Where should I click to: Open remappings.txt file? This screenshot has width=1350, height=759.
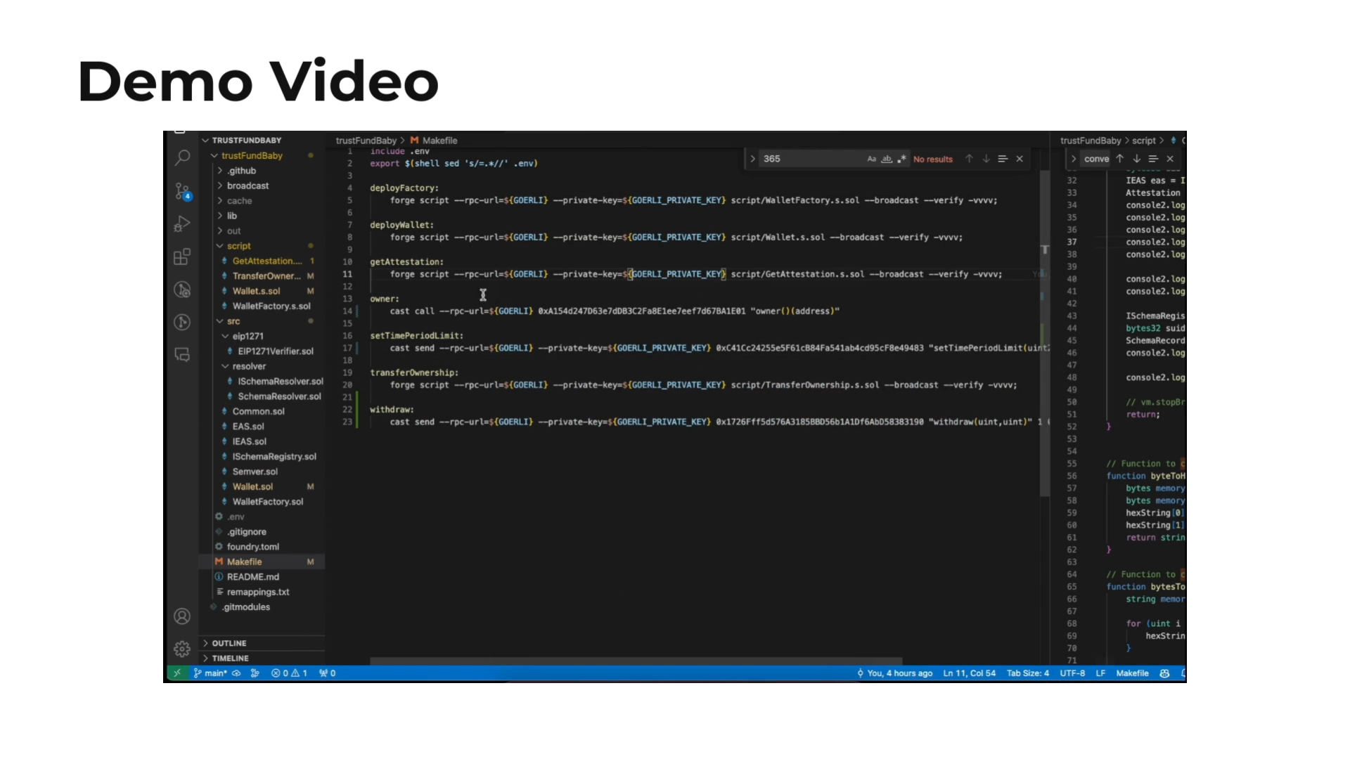(x=262, y=592)
